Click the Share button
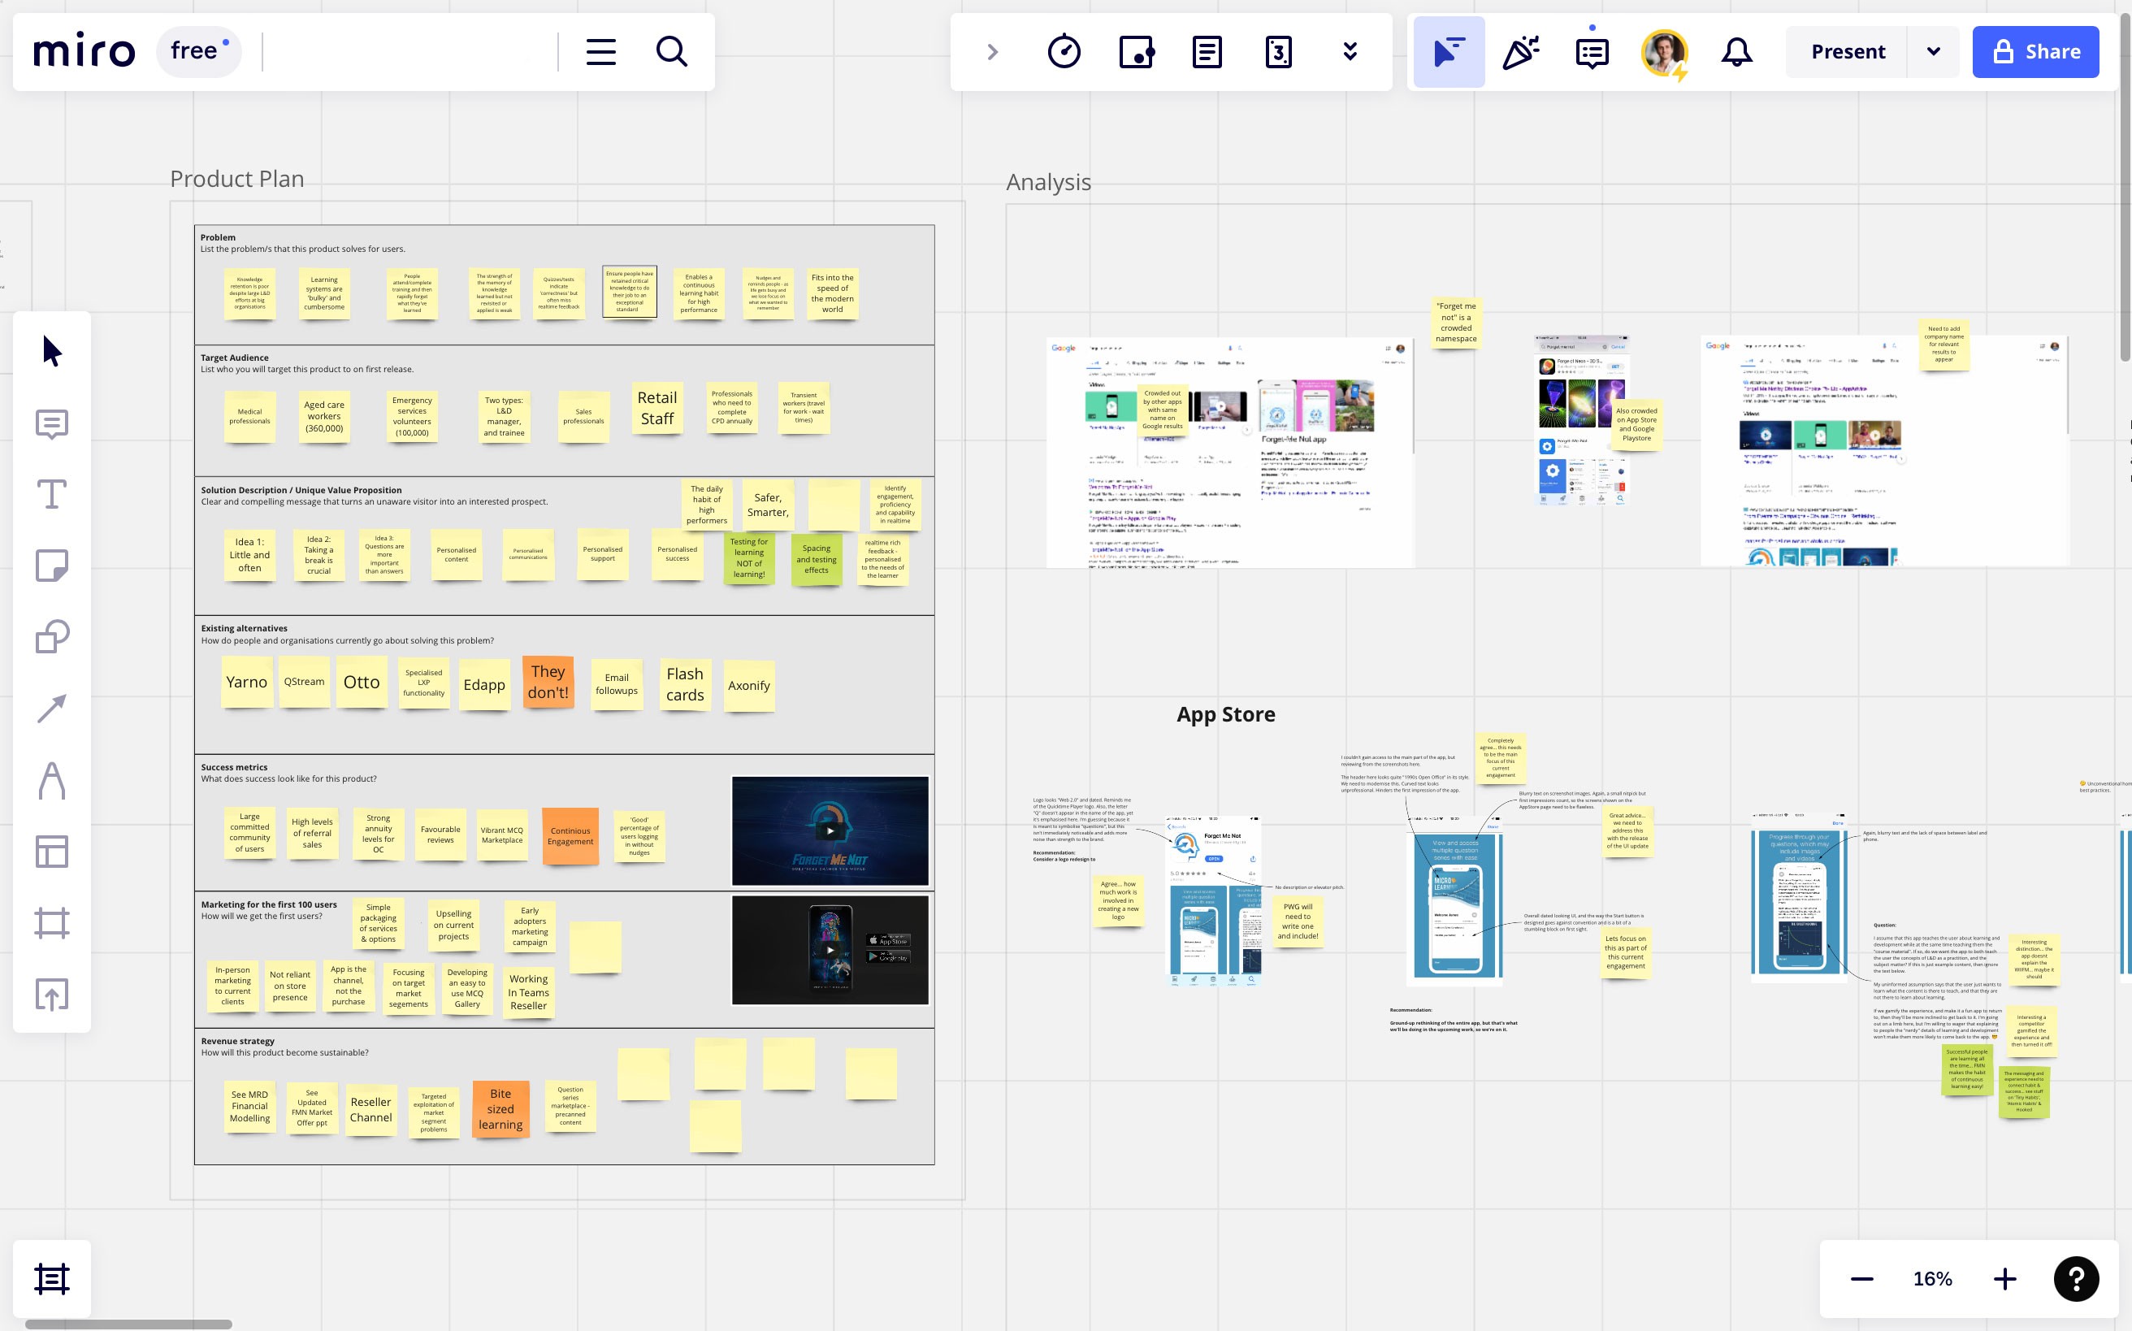2132x1331 pixels. point(2035,52)
